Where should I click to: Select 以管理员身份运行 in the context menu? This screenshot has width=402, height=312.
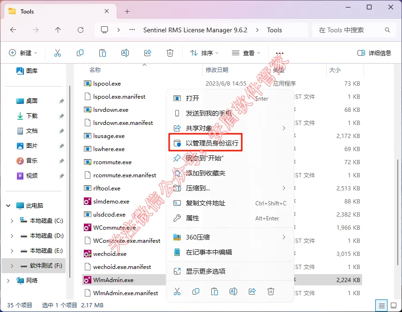click(x=230, y=143)
